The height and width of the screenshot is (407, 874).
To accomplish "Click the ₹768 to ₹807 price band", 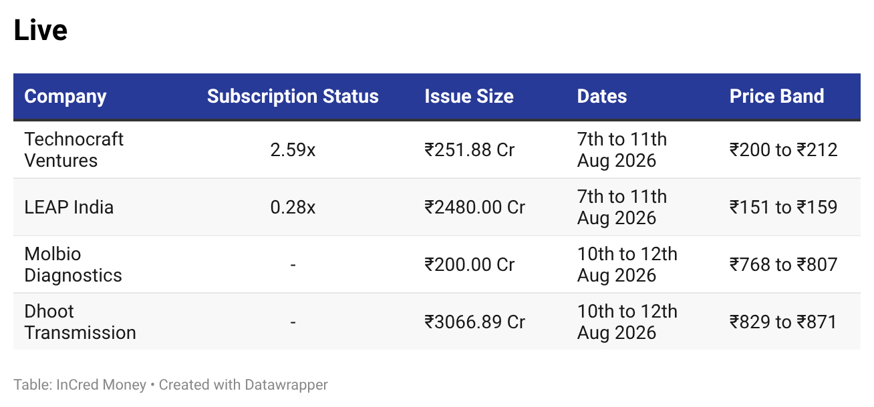I will tap(783, 264).
